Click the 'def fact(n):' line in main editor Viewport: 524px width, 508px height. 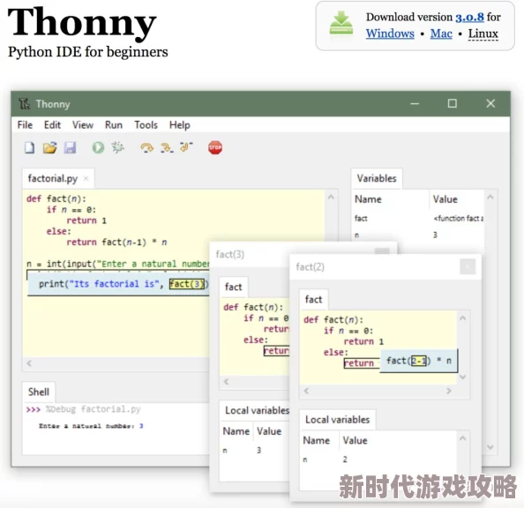tap(56, 198)
